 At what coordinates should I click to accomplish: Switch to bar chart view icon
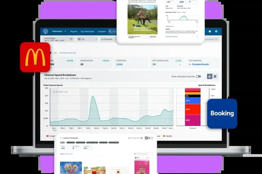tap(210, 76)
